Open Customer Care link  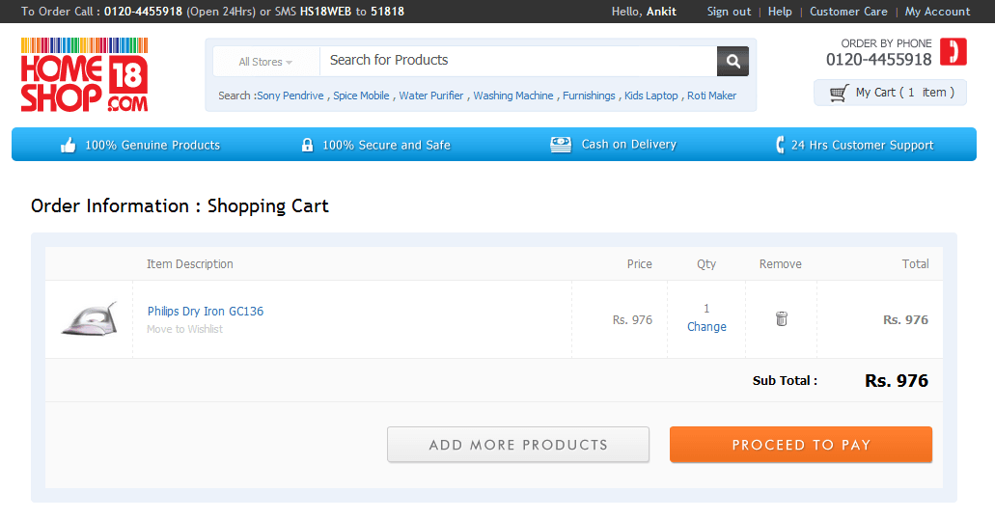coord(848,12)
